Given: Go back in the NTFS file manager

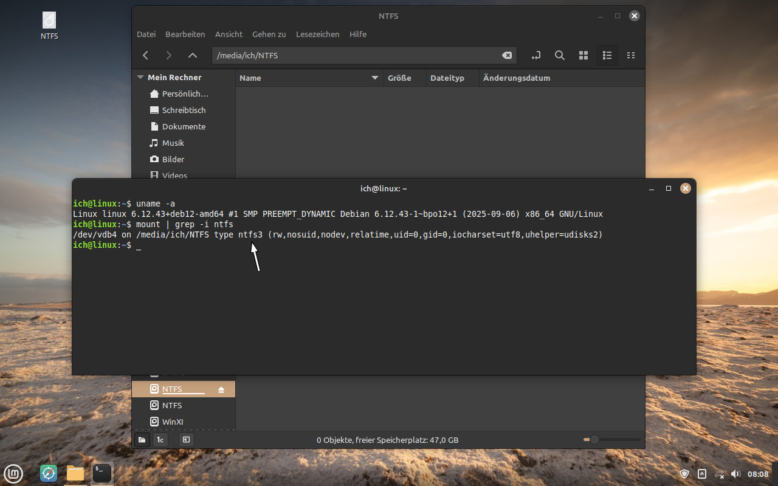Looking at the screenshot, I should point(146,55).
